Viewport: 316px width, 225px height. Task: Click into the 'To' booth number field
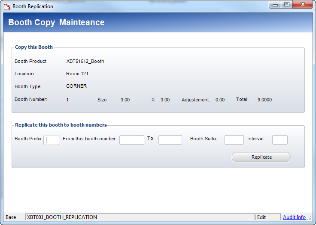170,140
